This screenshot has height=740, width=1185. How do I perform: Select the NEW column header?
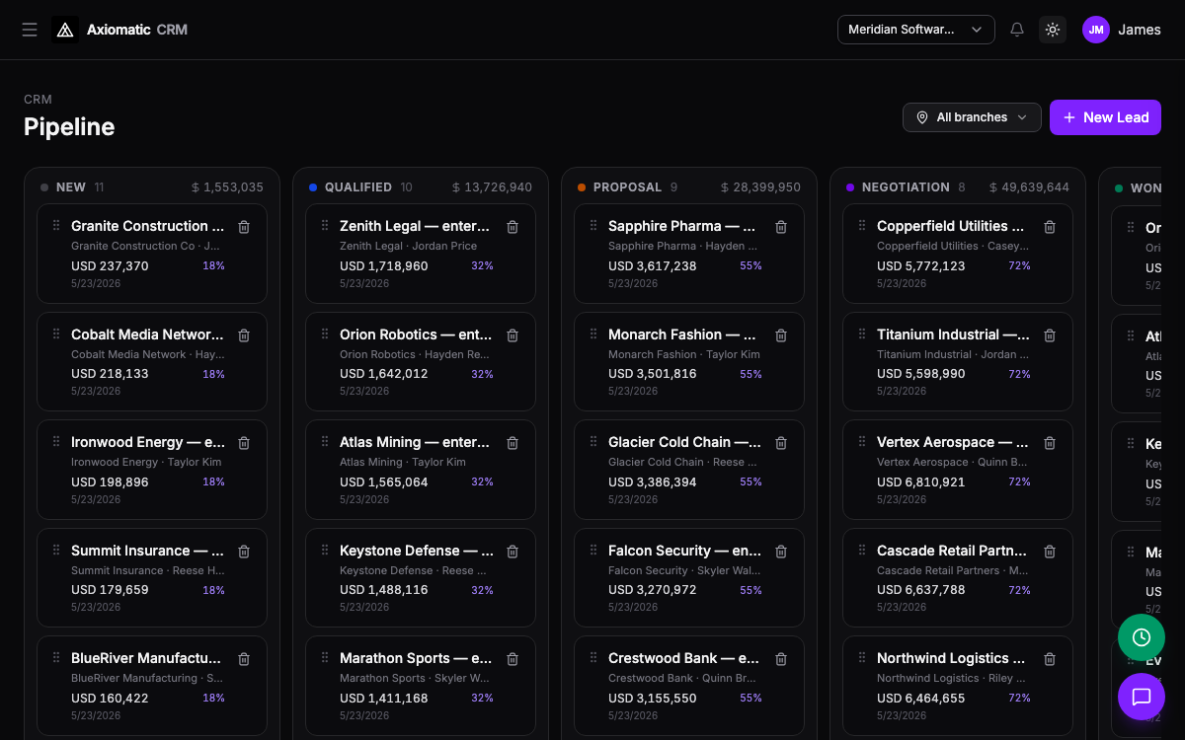pos(71,187)
